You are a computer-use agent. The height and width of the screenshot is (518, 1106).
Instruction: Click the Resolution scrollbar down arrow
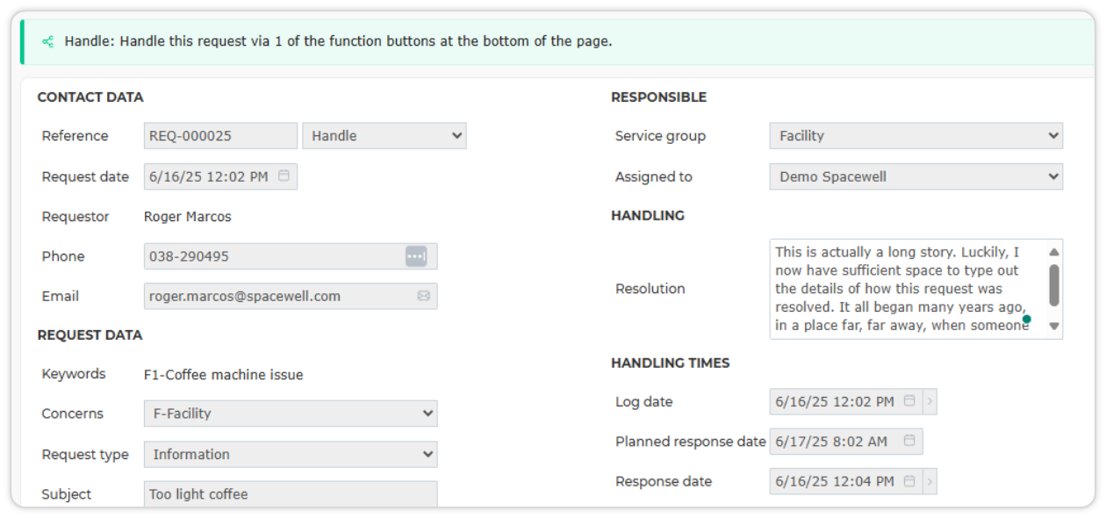(1054, 327)
